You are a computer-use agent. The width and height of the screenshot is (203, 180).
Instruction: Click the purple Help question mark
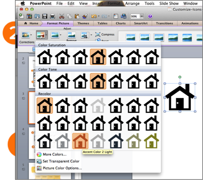tap(150, 16)
